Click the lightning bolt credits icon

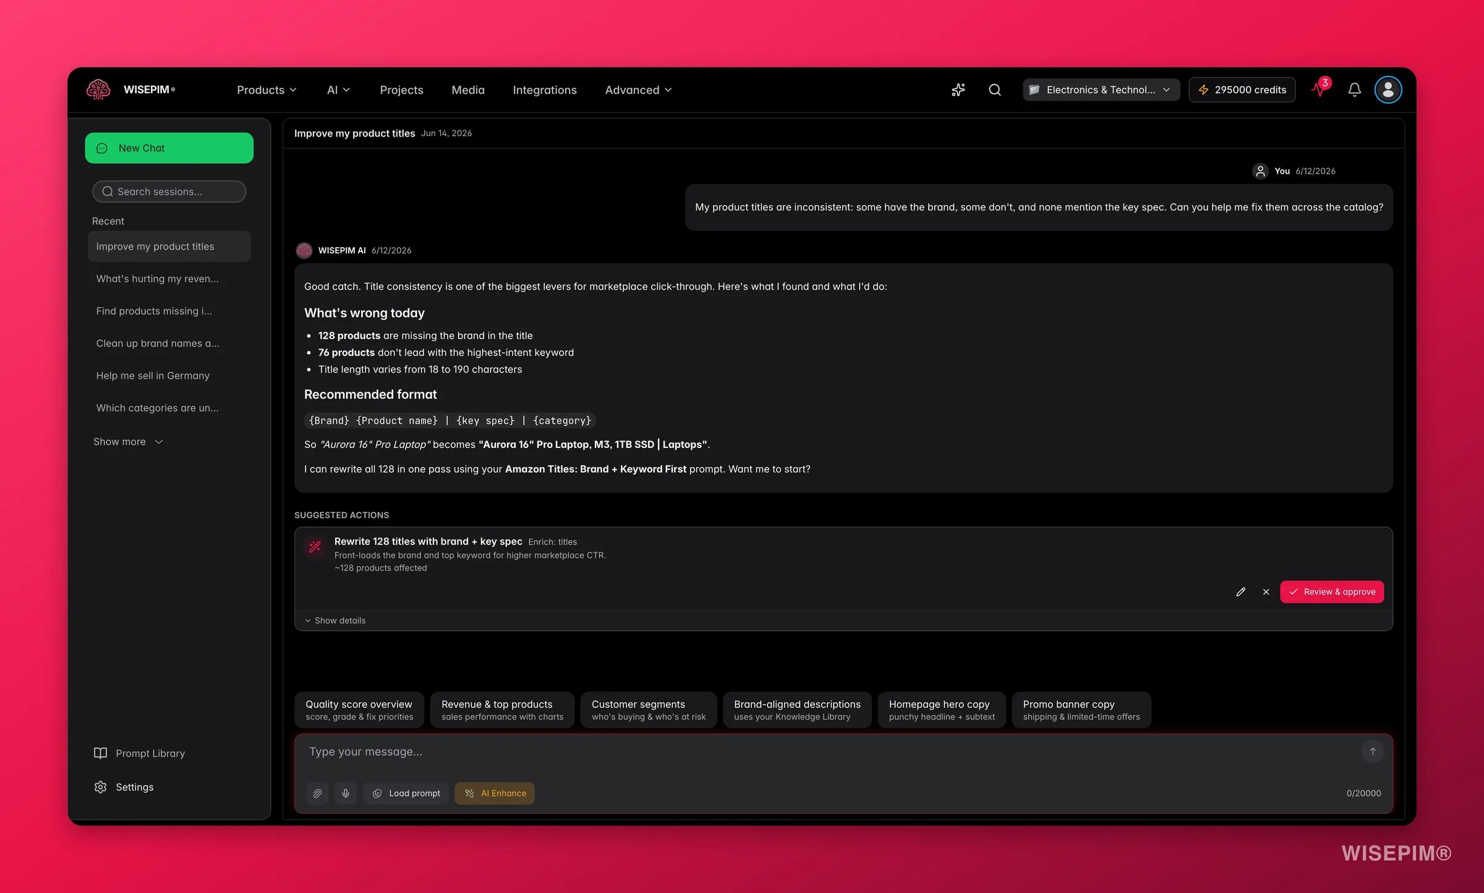1203,90
